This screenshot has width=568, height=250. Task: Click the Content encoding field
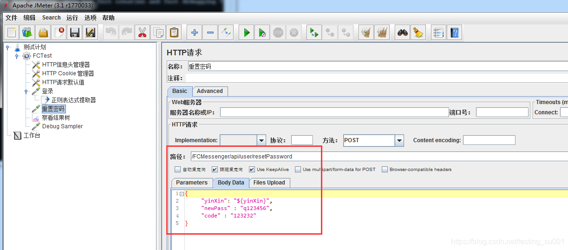pyautogui.click(x=489, y=140)
